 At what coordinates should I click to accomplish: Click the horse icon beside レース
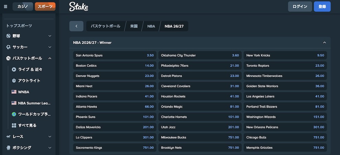pyautogui.click(x=9, y=136)
